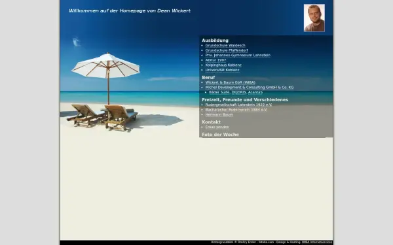Click the portrait photo thumbnail
This screenshot has height=245, width=393.
click(314, 18)
